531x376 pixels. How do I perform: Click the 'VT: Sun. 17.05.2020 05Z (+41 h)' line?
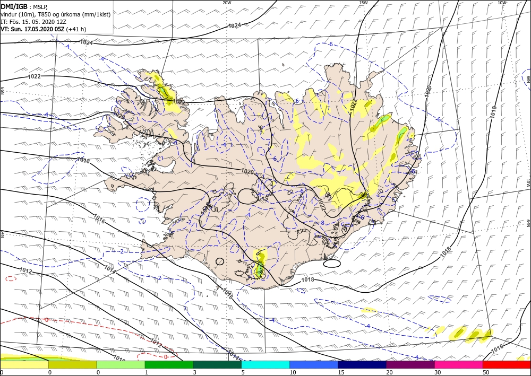coord(44,29)
